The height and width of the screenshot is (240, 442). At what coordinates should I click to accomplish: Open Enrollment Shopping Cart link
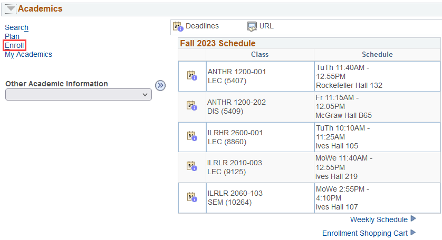[x=365, y=233]
